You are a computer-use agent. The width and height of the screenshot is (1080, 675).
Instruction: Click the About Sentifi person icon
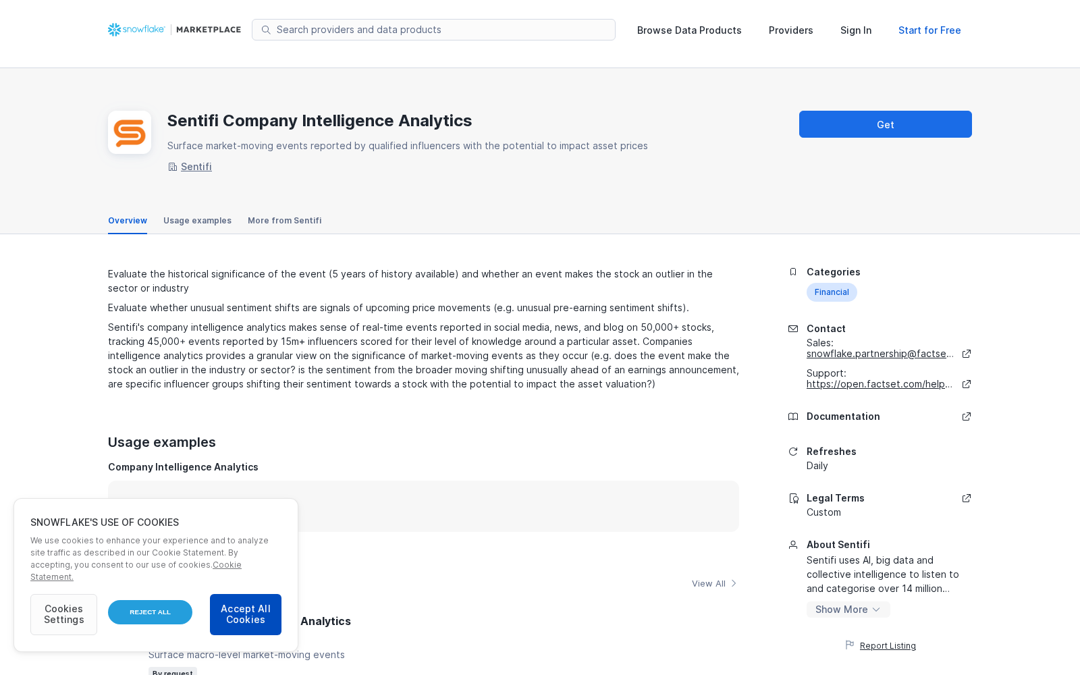click(x=793, y=545)
